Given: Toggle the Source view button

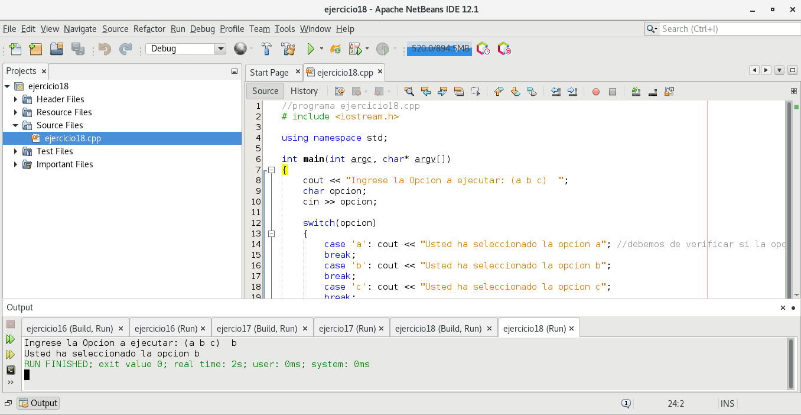Looking at the screenshot, I should 265,91.
